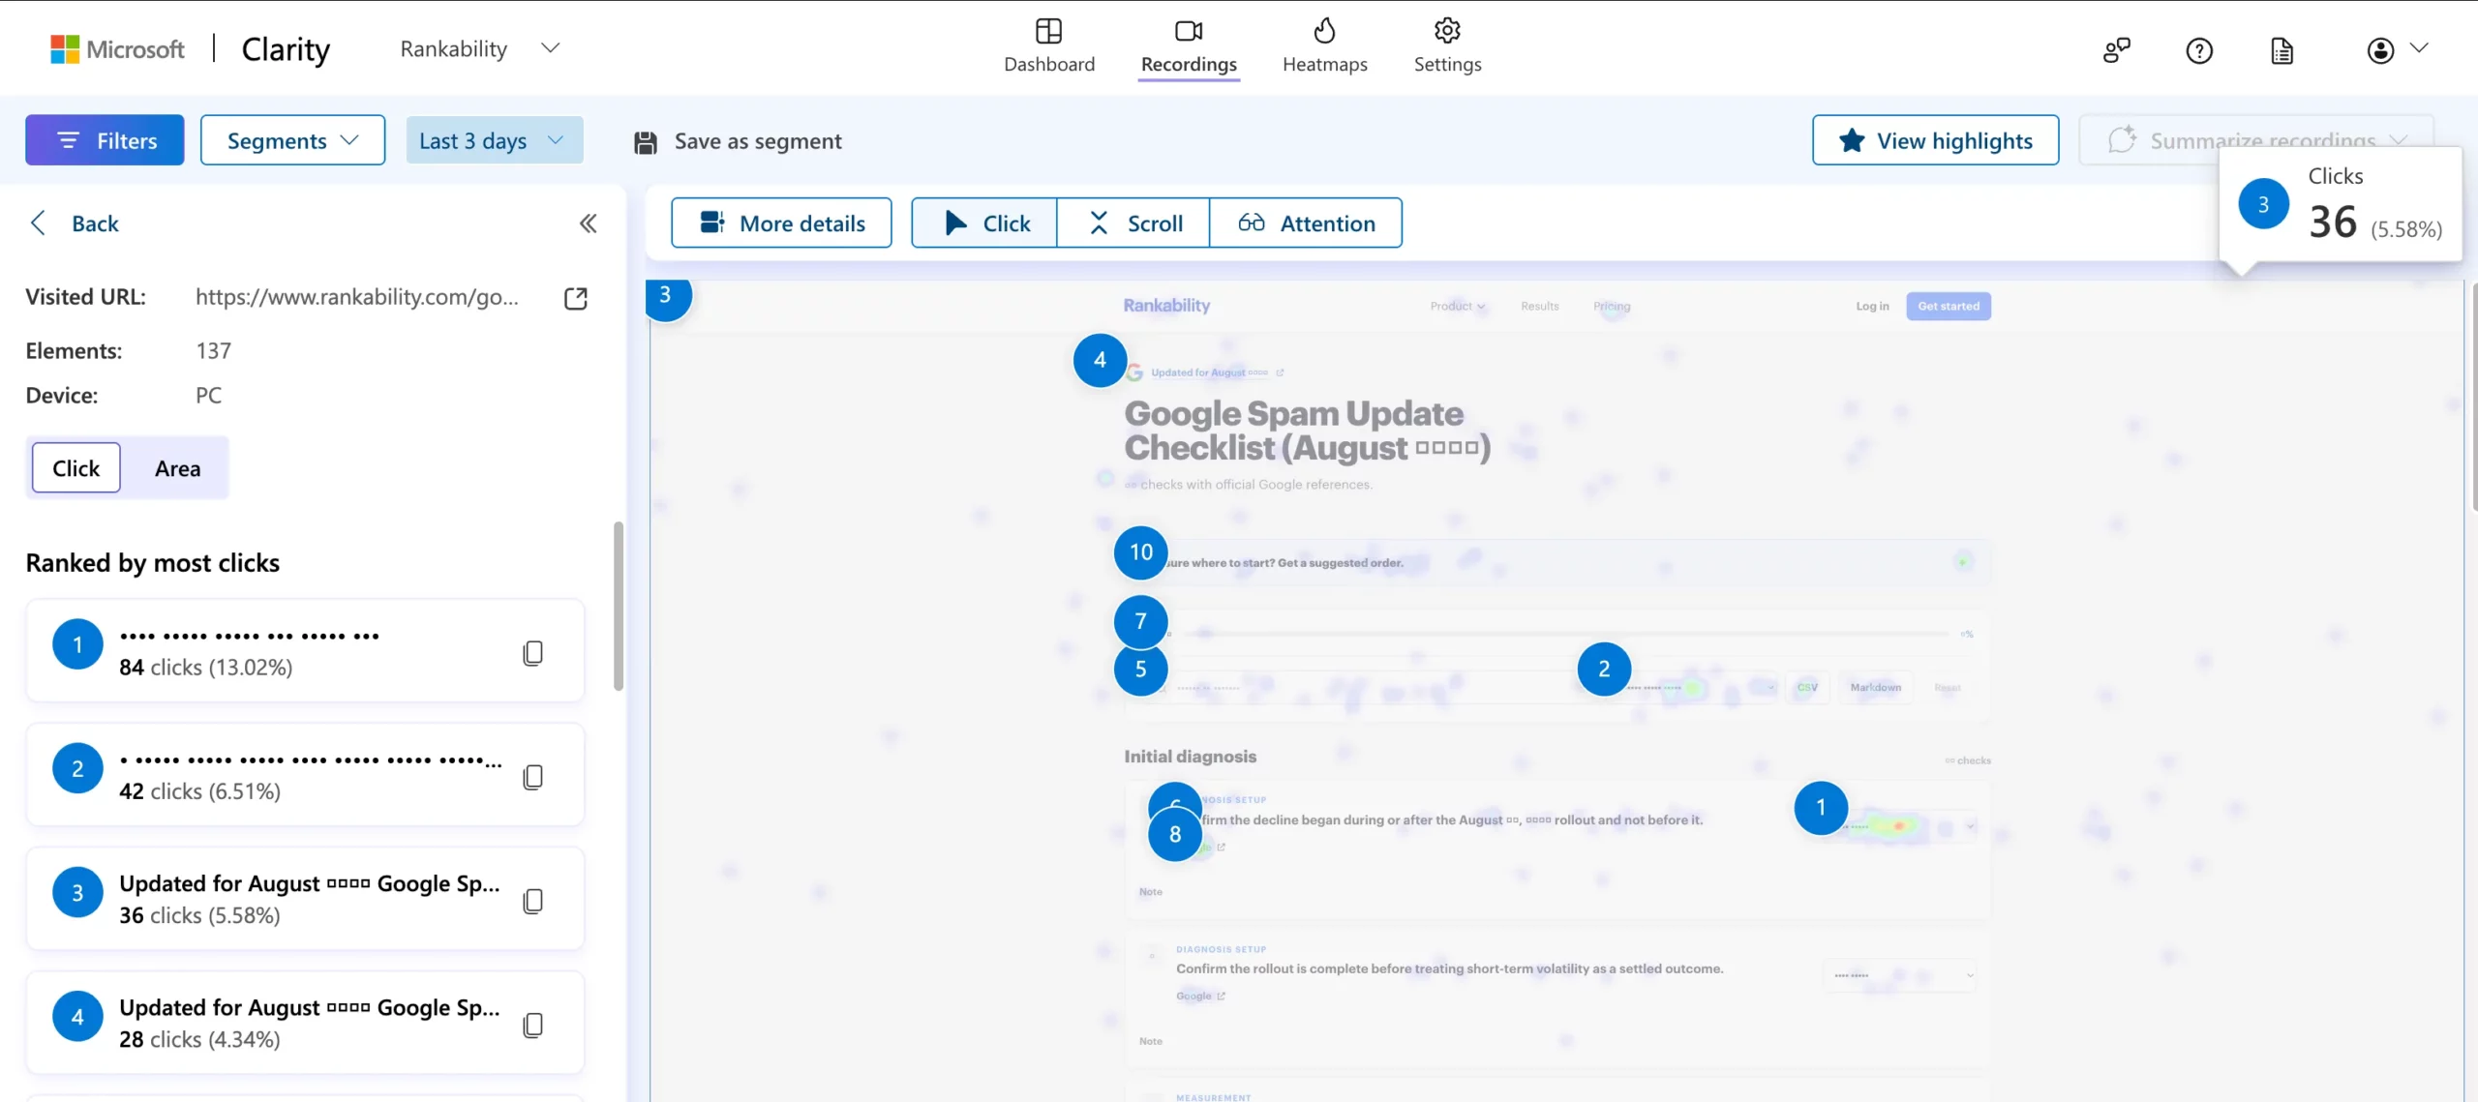
Task: Open the user account avatar menu
Action: point(2380,50)
